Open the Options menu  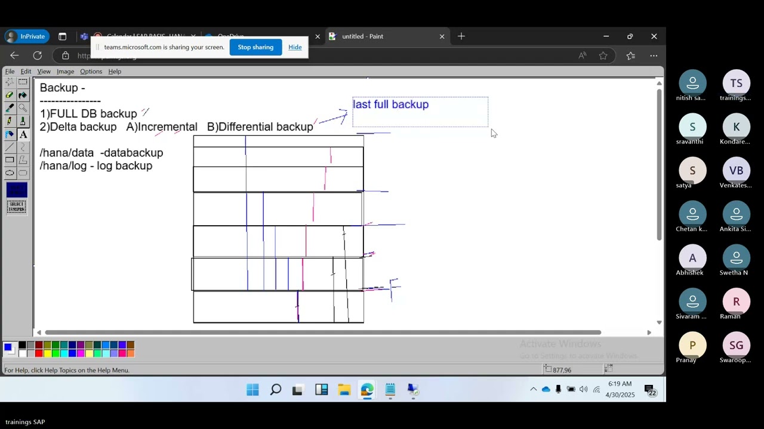(x=91, y=71)
